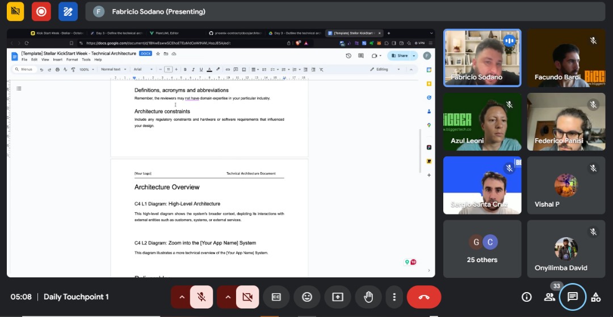Show the participants people panel
Image resolution: width=613 pixels, height=317 pixels.
coord(549,297)
